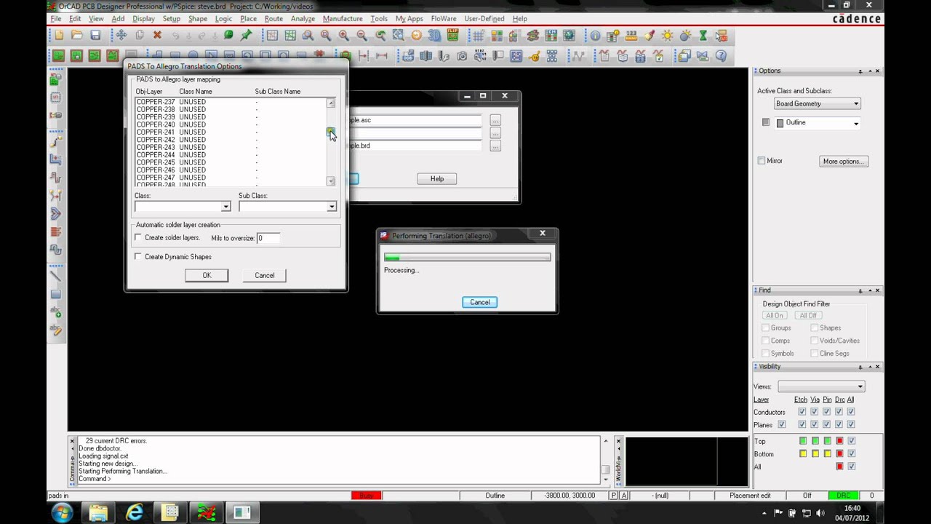Click the red X Delete icon

[157, 35]
